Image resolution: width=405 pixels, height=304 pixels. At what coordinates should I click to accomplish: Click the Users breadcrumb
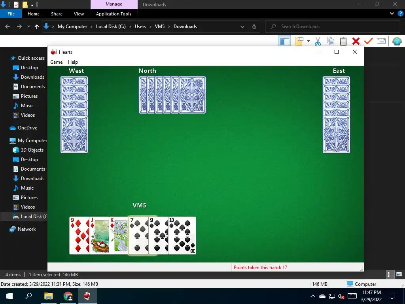click(x=140, y=27)
